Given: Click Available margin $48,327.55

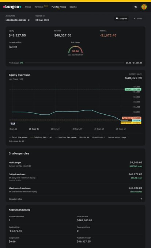Looking at the screenshot, I should click(84, 241).
